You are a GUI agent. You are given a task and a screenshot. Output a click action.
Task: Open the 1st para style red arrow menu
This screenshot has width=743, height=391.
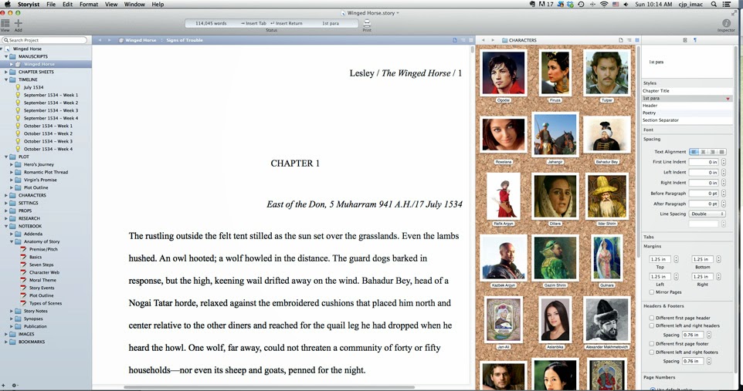pyautogui.click(x=728, y=99)
